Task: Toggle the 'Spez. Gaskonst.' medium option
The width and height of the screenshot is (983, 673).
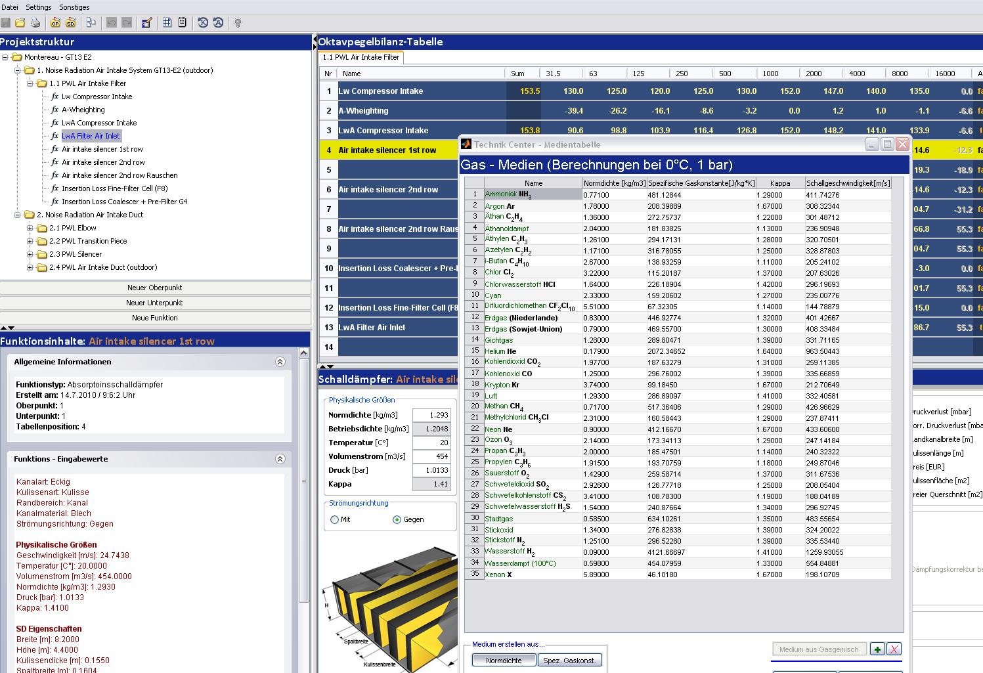Action: 569,660
